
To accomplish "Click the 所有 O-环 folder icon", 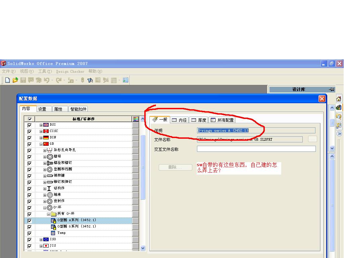I will pos(53,214).
